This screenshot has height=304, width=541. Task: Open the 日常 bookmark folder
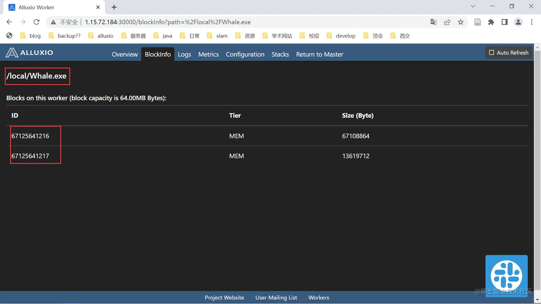[x=190, y=36]
